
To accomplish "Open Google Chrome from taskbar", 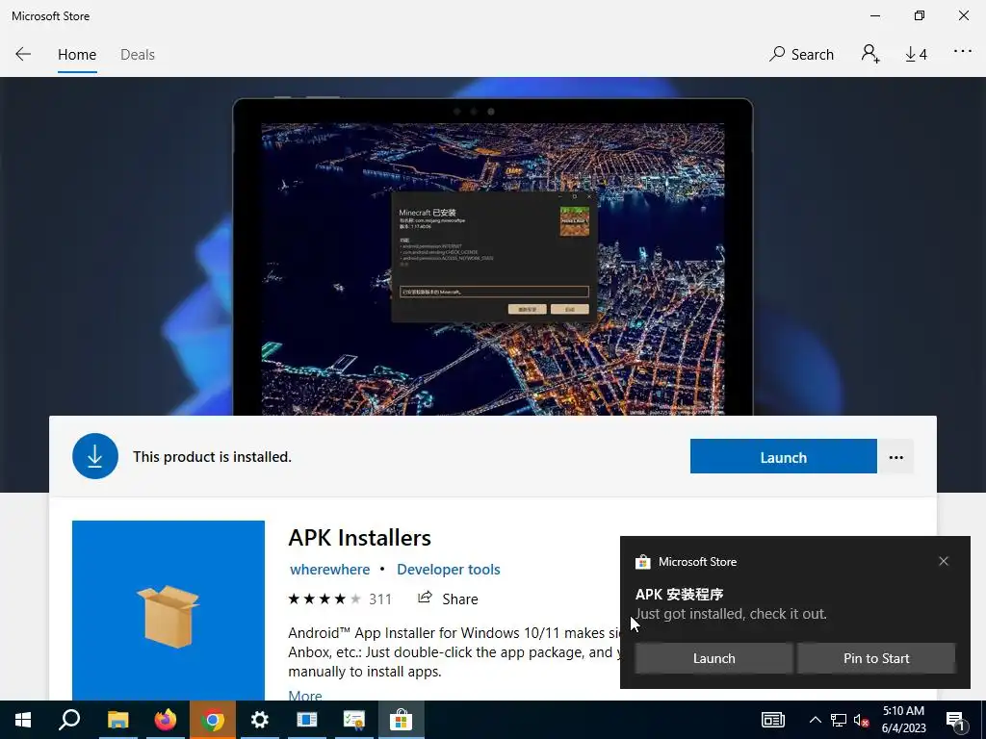I will pyautogui.click(x=213, y=720).
